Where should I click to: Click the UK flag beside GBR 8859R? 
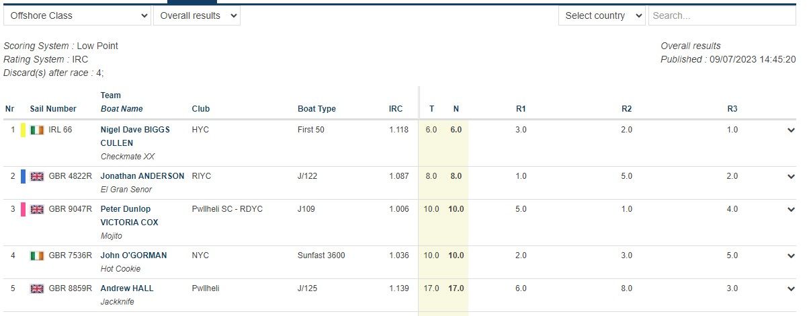(x=37, y=288)
